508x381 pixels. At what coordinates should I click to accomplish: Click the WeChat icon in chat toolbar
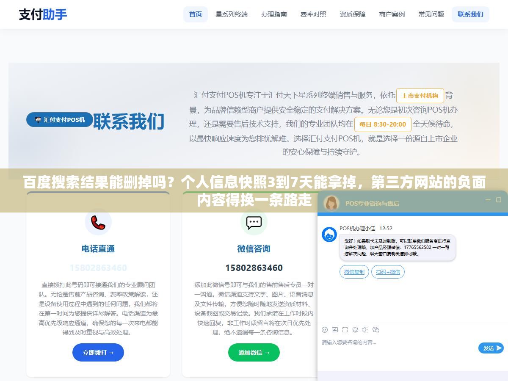(375, 329)
